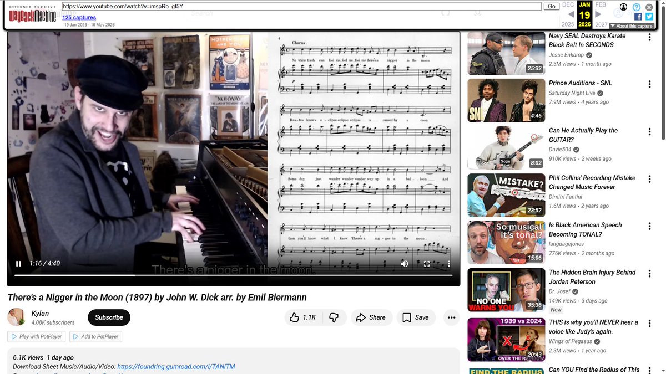Screen dimensions: 666x374
Task: Click title 'Is Black American Speech Becoming TONAL?'
Action: (x=586, y=229)
